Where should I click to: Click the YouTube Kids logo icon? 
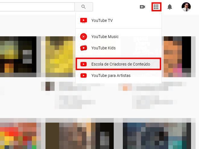[84, 48]
